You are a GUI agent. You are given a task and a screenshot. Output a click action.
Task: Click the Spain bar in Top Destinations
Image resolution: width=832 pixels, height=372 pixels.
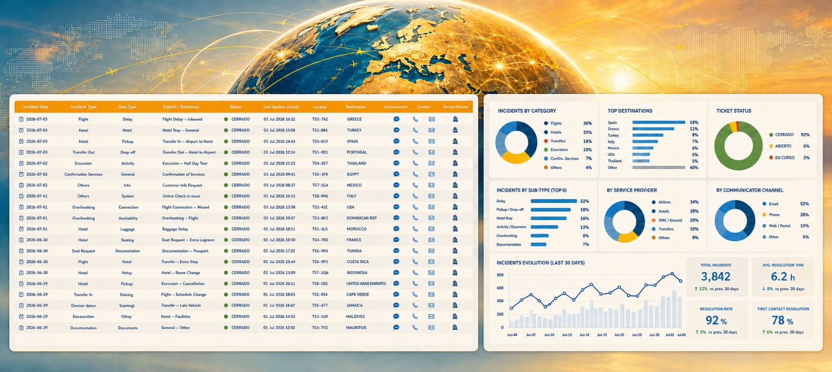point(659,122)
